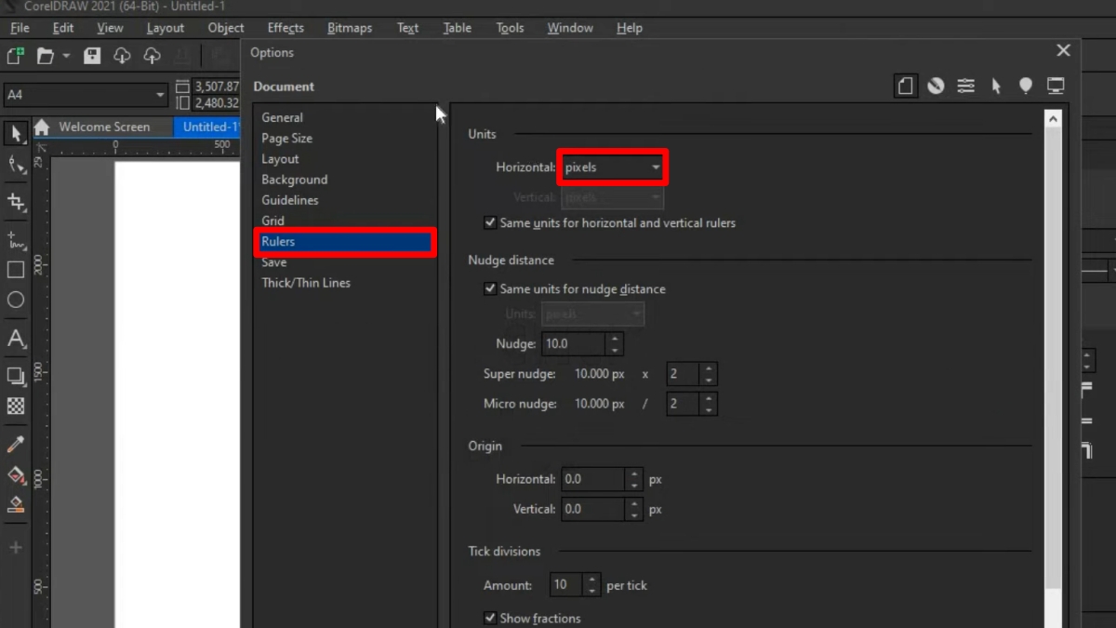This screenshot has height=628, width=1116.
Task: Toggle same units for nudge distance
Action: 490,289
